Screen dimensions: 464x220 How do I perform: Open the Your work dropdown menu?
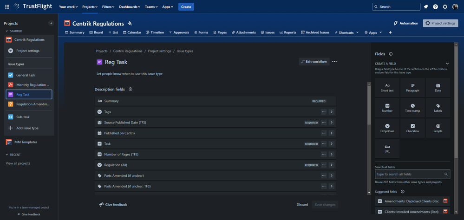[68, 7]
